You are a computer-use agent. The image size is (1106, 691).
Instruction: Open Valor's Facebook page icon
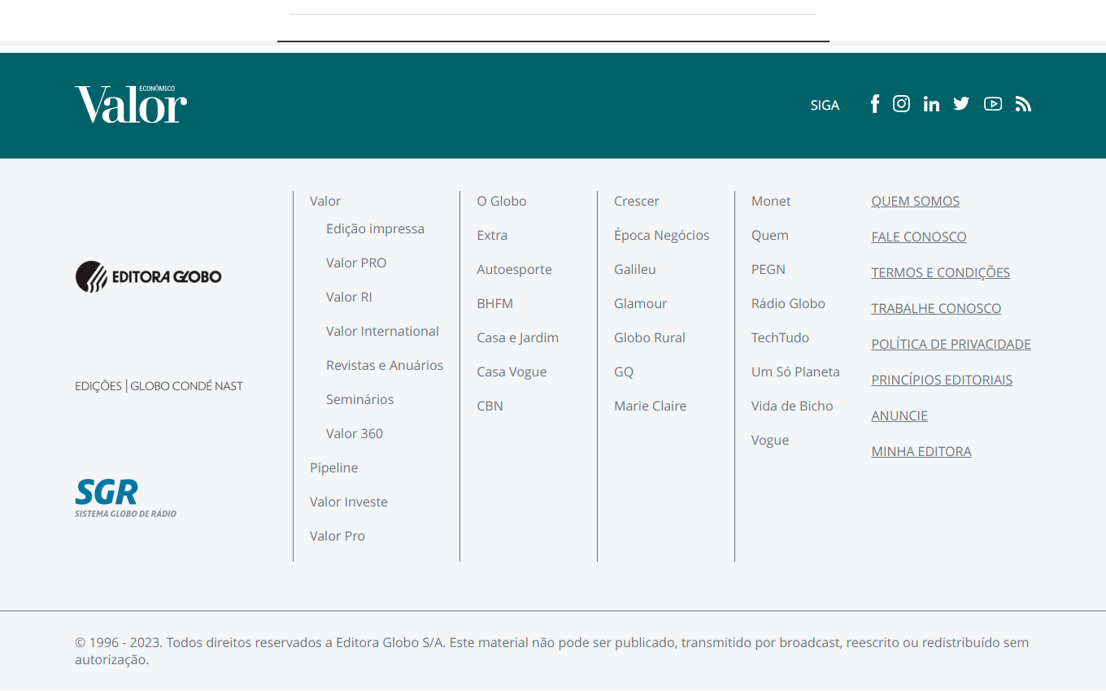(x=875, y=104)
